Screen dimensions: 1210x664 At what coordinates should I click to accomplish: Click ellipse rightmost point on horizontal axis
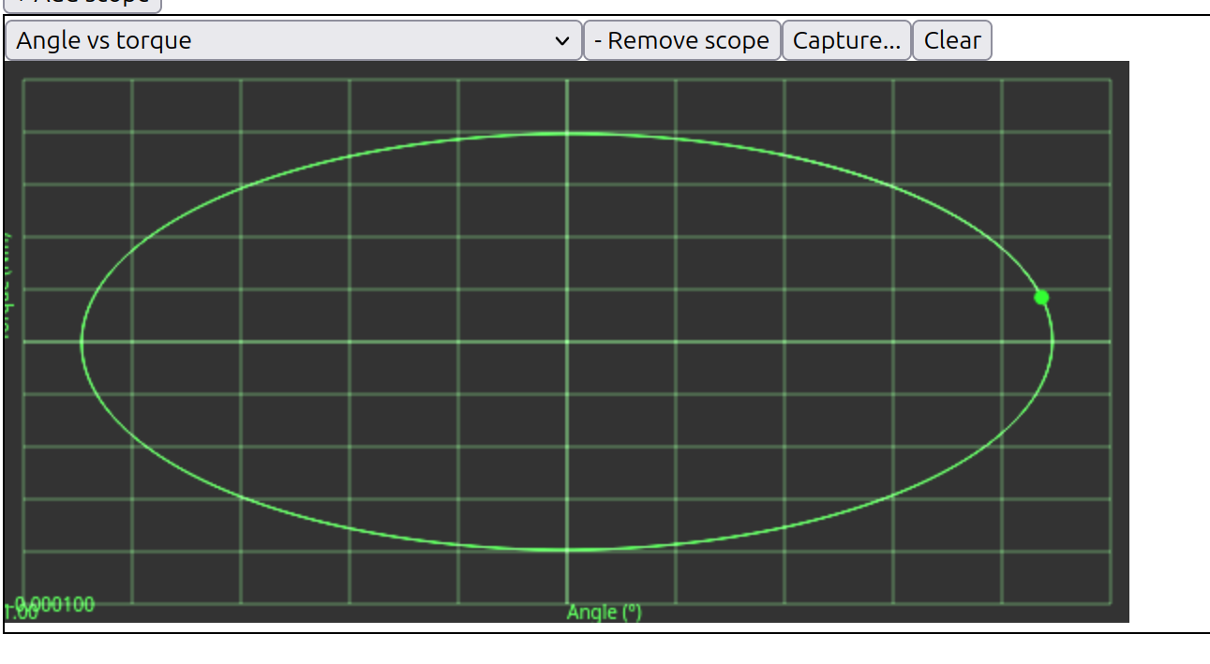coord(1053,342)
